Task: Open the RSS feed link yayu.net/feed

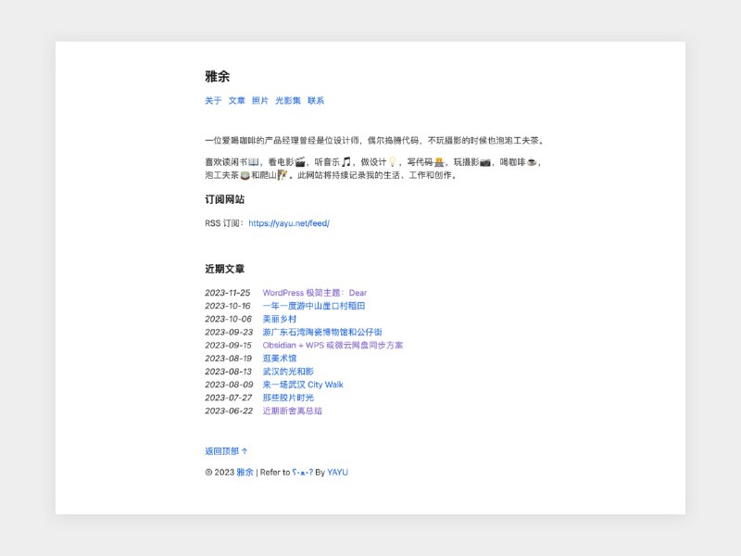Action: (x=287, y=222)
